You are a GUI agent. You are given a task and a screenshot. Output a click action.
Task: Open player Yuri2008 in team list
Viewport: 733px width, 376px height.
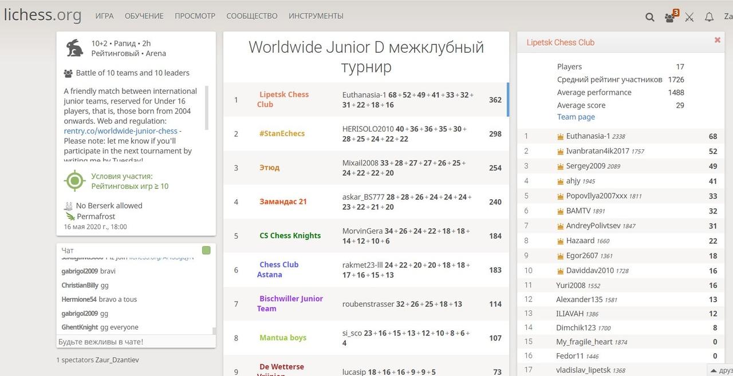570,285
